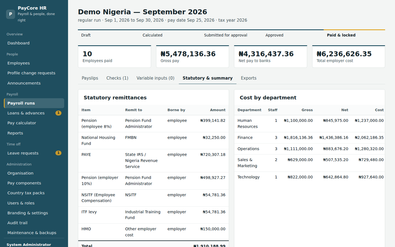
Task: Select the National Housing Fund row label
Action: (x=98, y=141)
